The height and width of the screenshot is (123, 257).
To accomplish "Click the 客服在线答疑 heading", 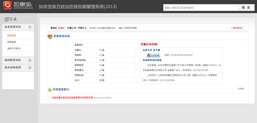I will coord(149,44).
